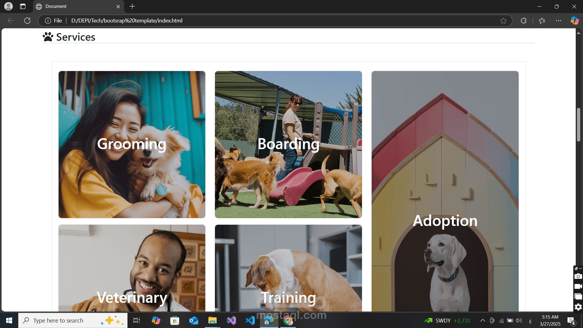Open the Windows Start menu
The image size is (583, 328).
click(9, 320)
